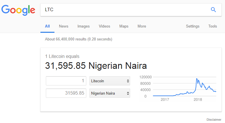Open the Nigerian Naira currency dropdown

(x=110, y=93)
